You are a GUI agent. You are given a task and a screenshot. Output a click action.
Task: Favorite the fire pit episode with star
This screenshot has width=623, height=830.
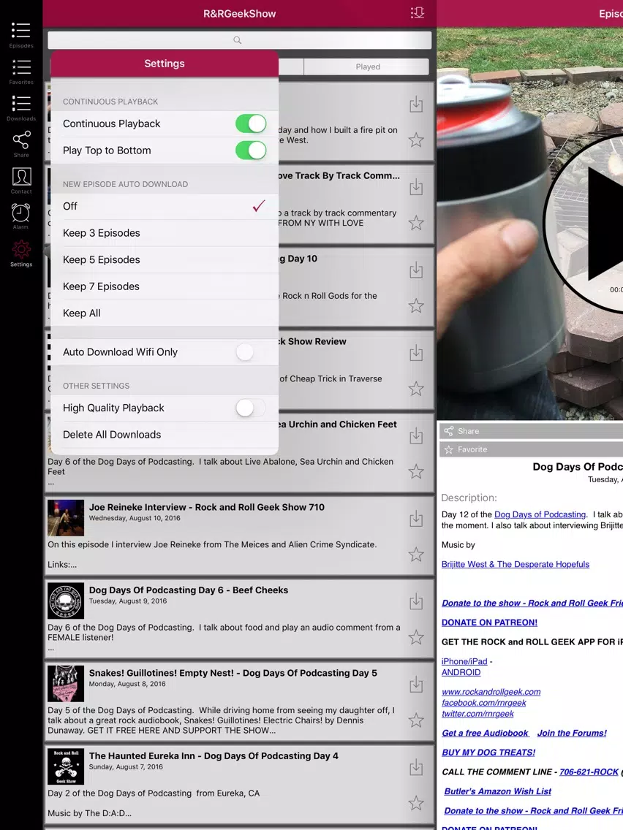coord(416,140)
